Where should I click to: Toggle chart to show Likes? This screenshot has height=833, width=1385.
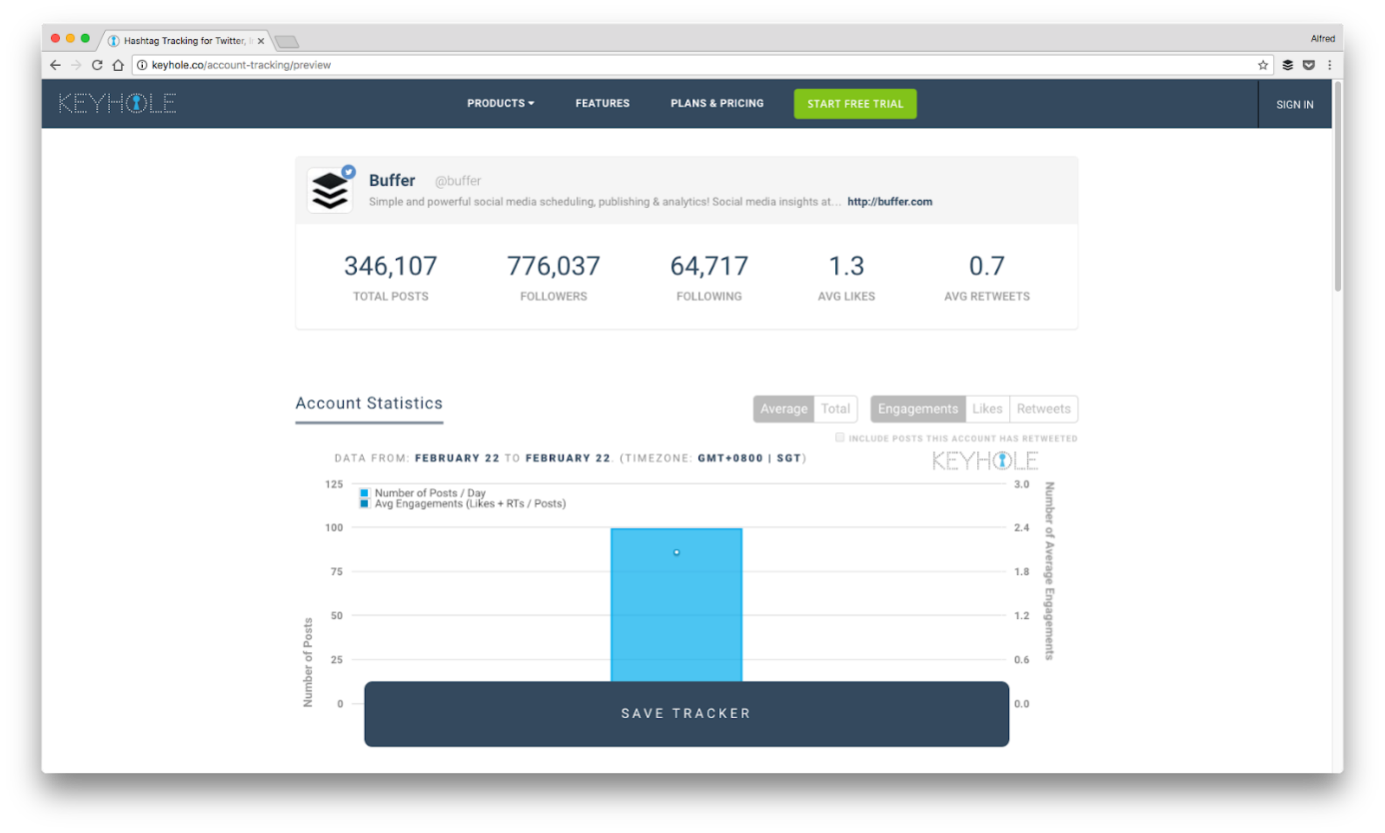(x=987, y=409)
